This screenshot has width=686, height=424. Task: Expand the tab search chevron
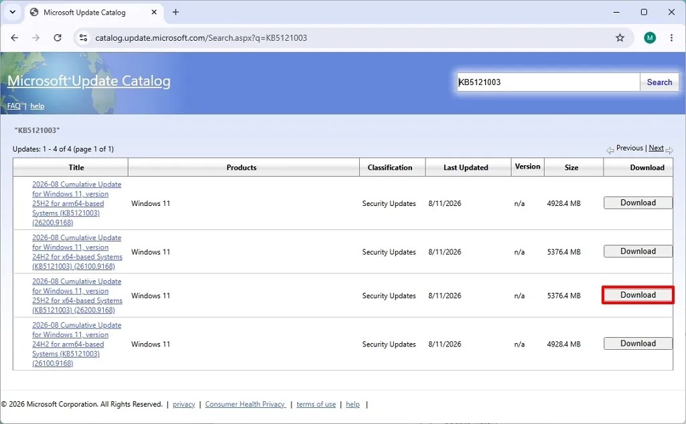(x=13, y=12)
